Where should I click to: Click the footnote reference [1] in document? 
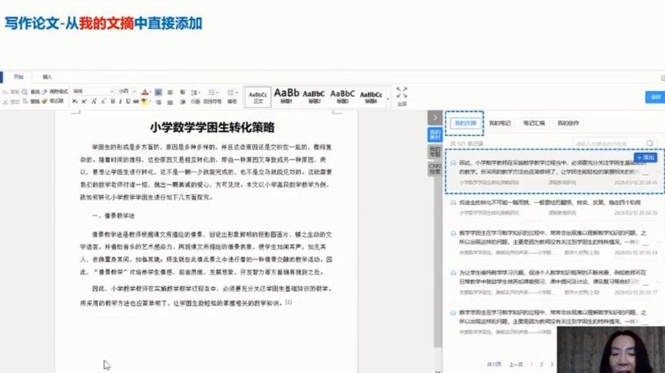coord(289,302)
